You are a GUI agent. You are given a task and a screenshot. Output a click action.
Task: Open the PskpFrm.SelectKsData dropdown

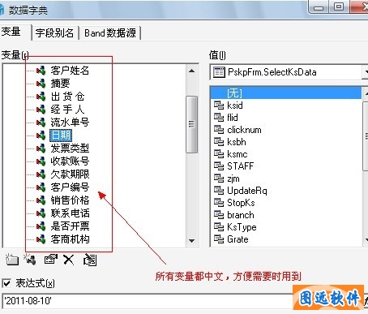coord(366,72)
